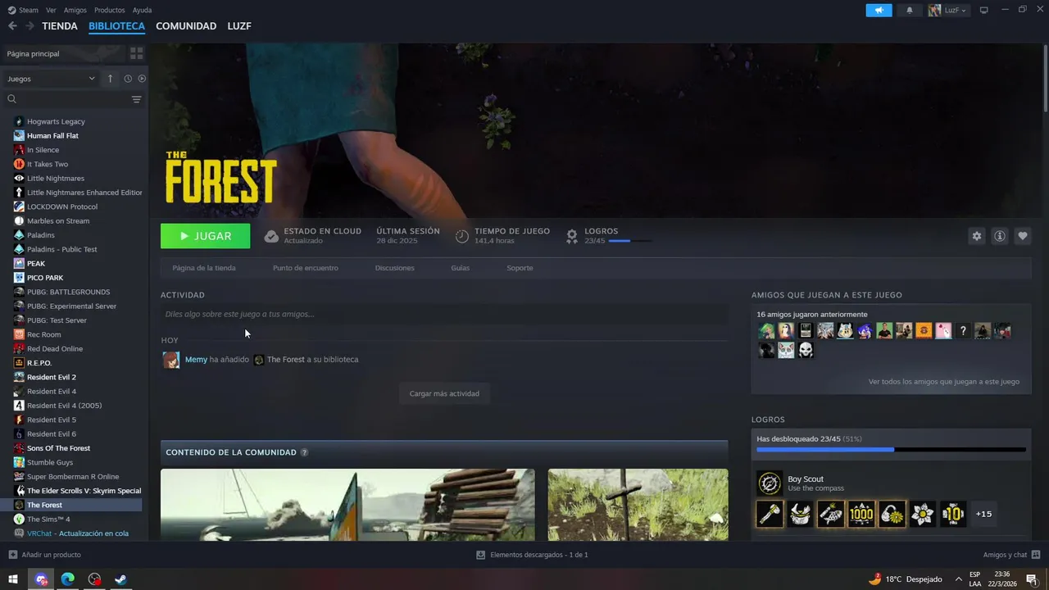Open Big Picture mode monitor icon
Viewport: 1049px width, 590px height.
984,10
